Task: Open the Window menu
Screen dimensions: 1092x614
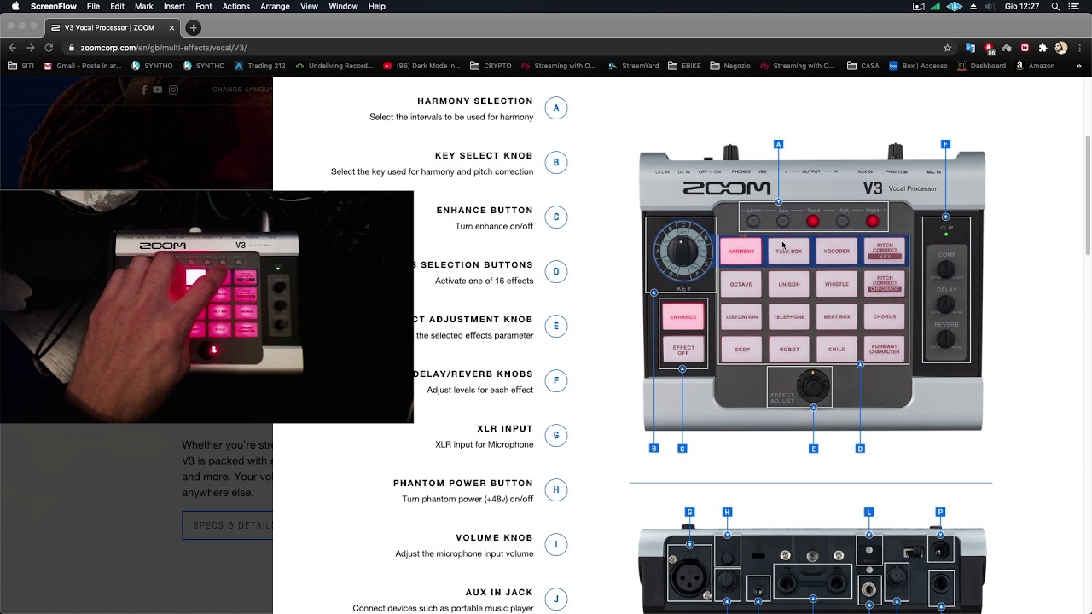Action: 343,6
